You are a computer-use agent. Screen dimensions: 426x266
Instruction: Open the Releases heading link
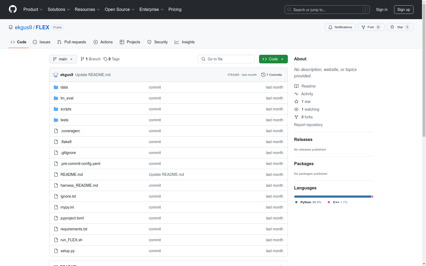[x=303, y=139]
